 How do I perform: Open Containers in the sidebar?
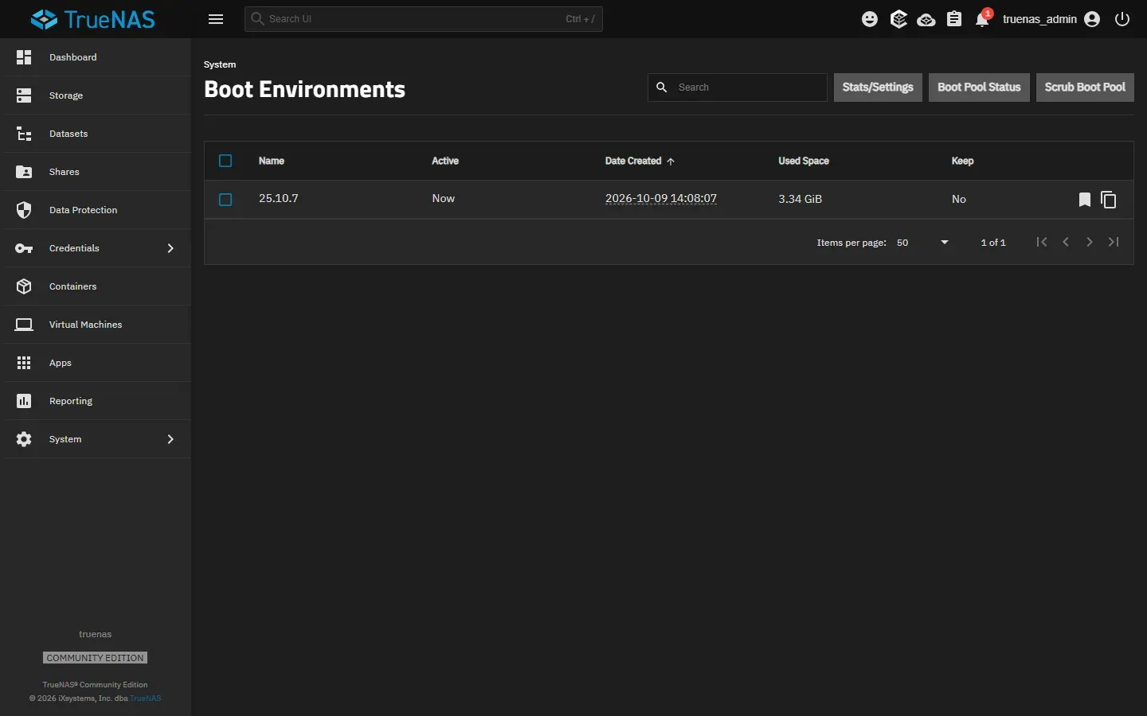click(96, 286)
